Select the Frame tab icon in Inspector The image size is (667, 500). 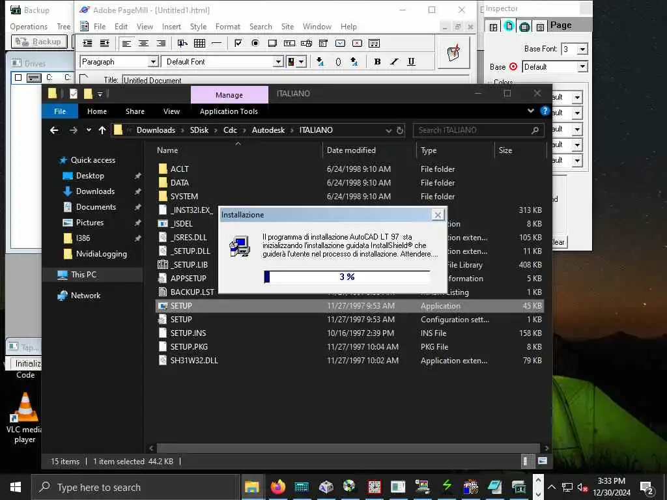tap(494, 27)
